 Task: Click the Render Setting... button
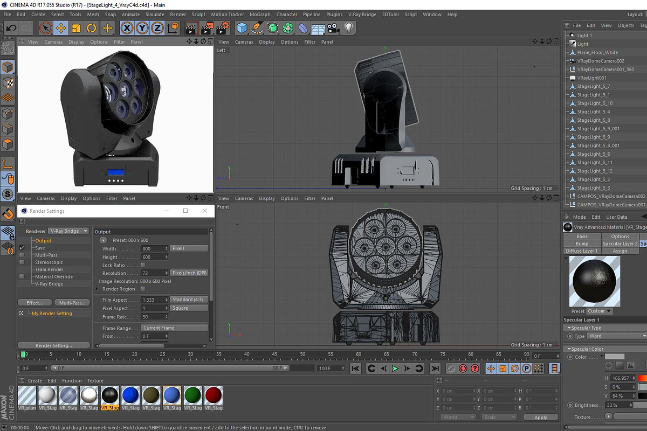[53, 345]
